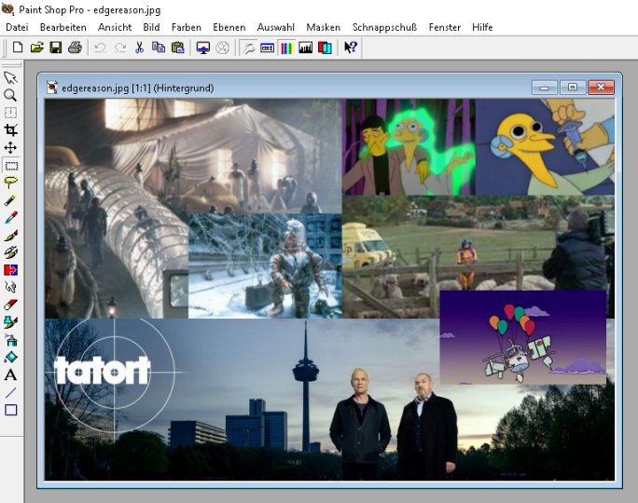Select the Flood Fill tool
Image resolution: width=638 pixels, height=503 pixels.
coord(10,357)
